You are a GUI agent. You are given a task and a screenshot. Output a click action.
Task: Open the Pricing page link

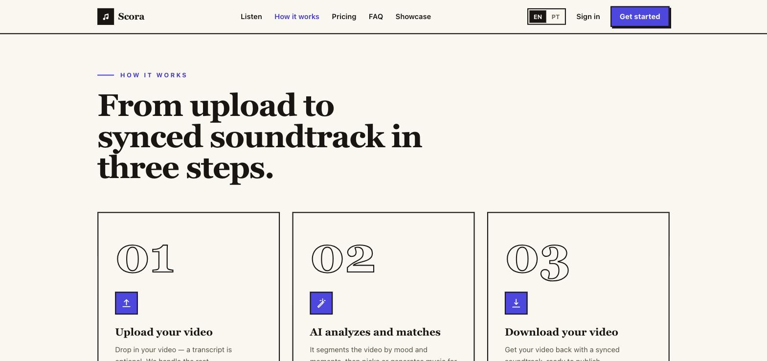(x=344, y=17)
